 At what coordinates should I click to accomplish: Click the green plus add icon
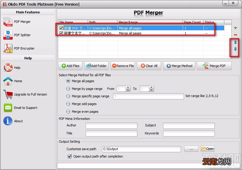point(235,28)
